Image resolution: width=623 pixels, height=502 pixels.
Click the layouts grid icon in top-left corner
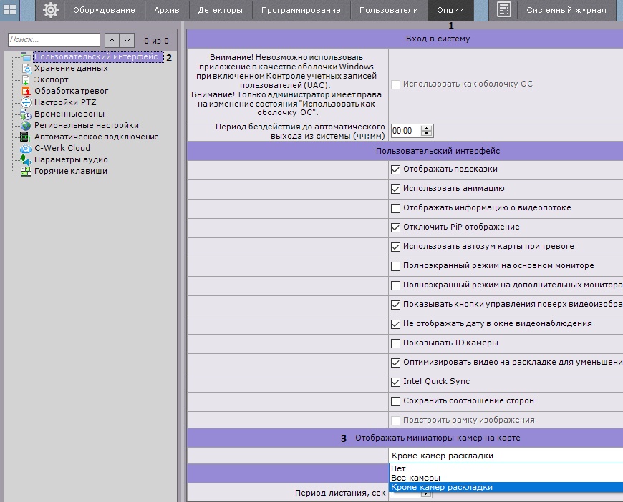click(10, 10)
